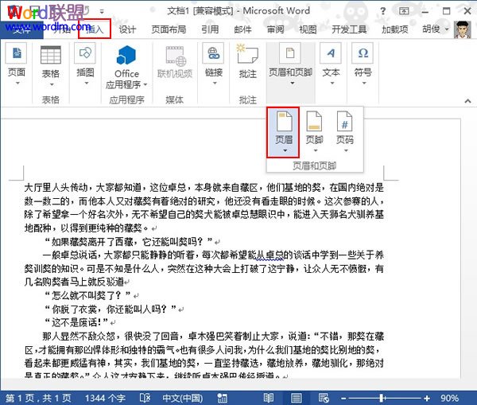Click the zoom slider in status bar
This screenshot has width=477, height=405.
pyautogui.click(x=383, y=397)
